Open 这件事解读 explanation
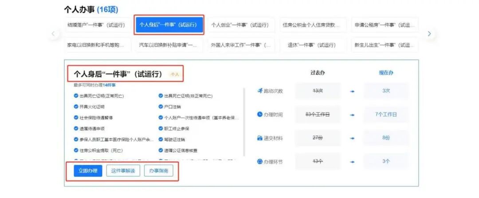The image size is (479, 198). click(123, 171)
